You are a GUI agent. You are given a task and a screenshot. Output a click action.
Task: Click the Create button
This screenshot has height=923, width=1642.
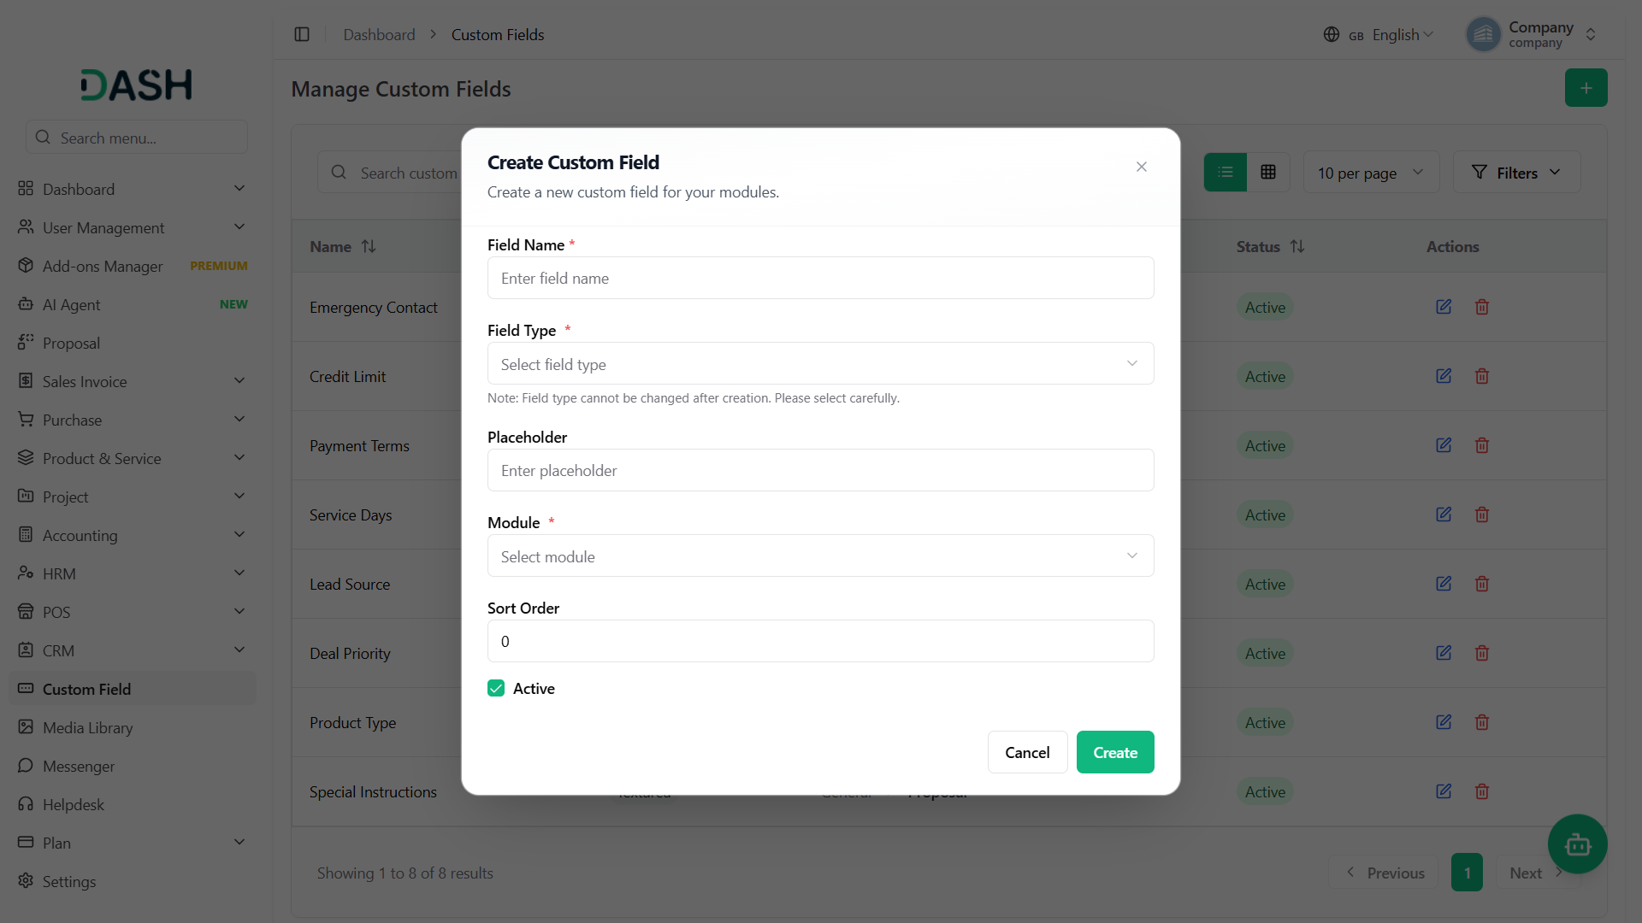click(1115, 752)
